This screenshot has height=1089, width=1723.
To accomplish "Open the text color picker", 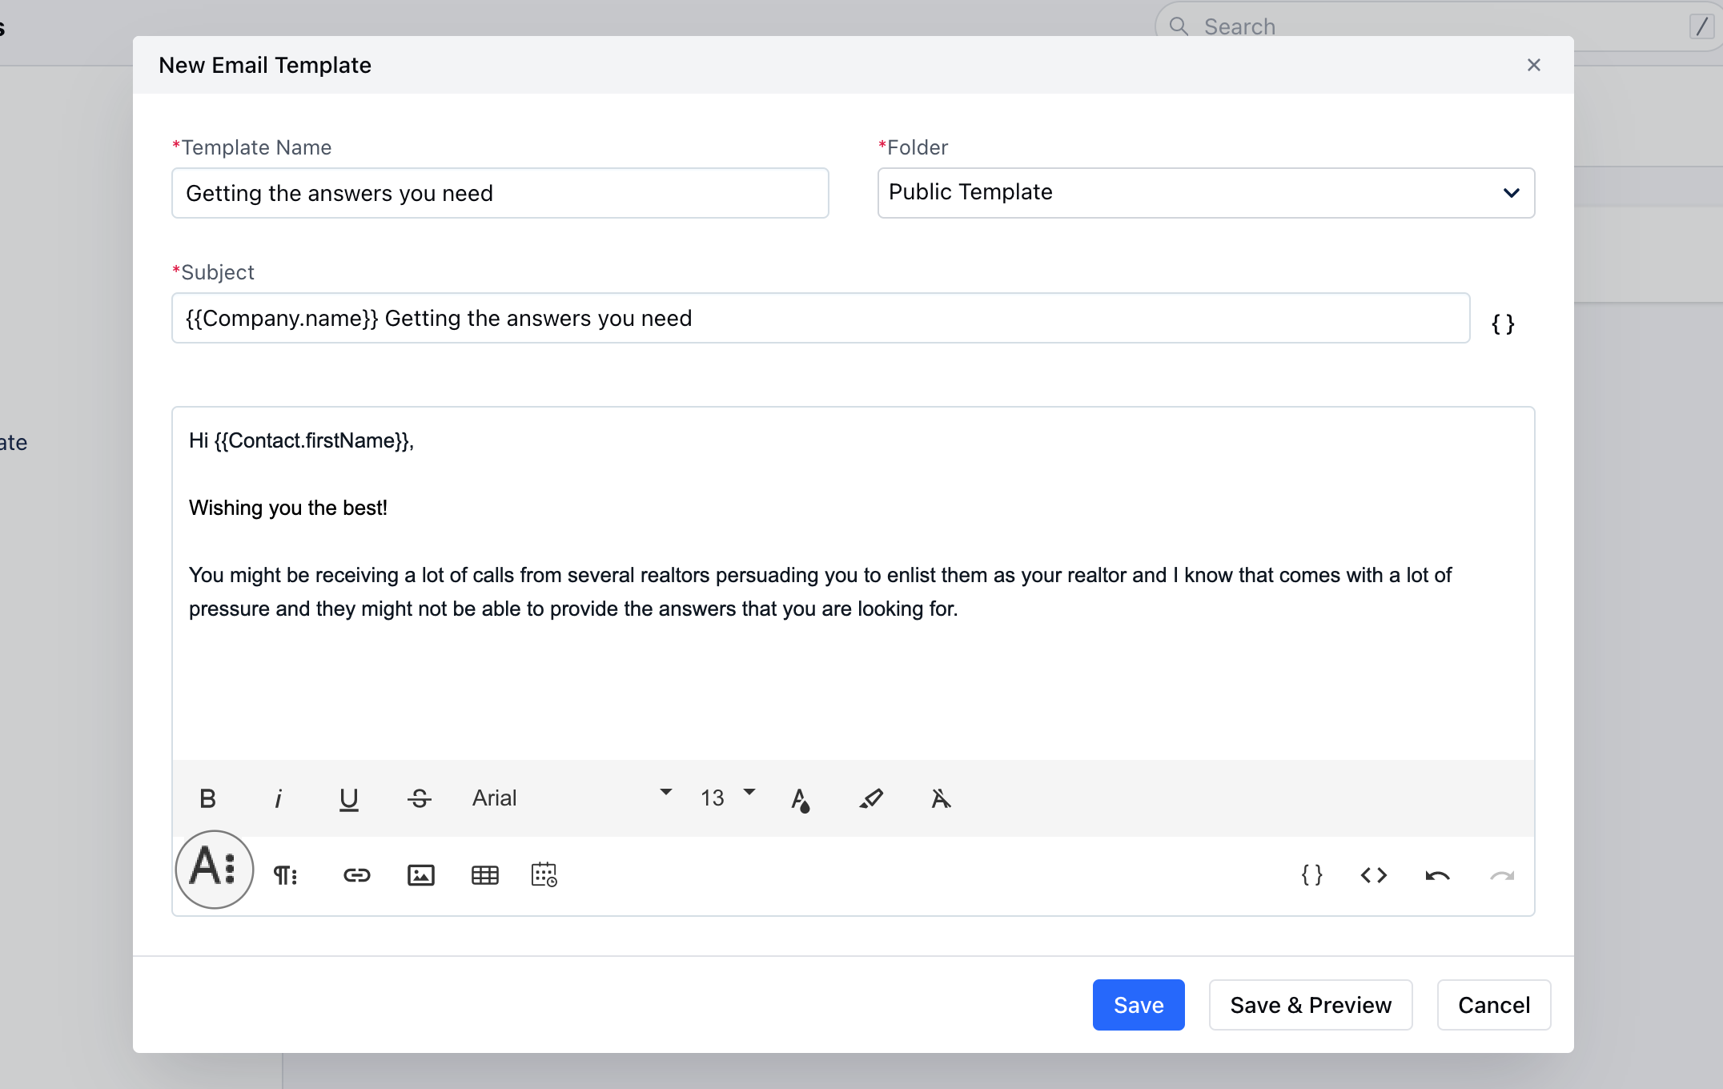I will click(x=800, y=798).
